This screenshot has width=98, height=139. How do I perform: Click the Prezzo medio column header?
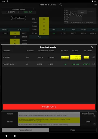pyautogui.click(x=43, y=51)
